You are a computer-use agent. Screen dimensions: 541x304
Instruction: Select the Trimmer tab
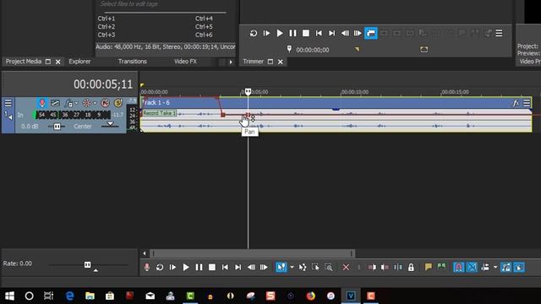(254, 62)
